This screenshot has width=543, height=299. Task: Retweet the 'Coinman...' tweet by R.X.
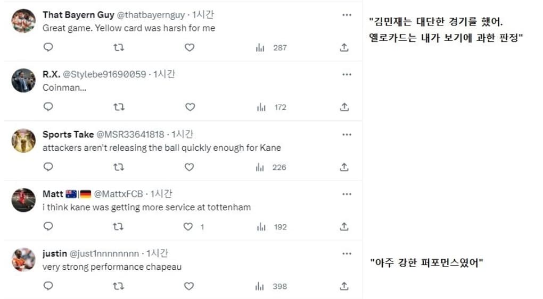(119, 107)
